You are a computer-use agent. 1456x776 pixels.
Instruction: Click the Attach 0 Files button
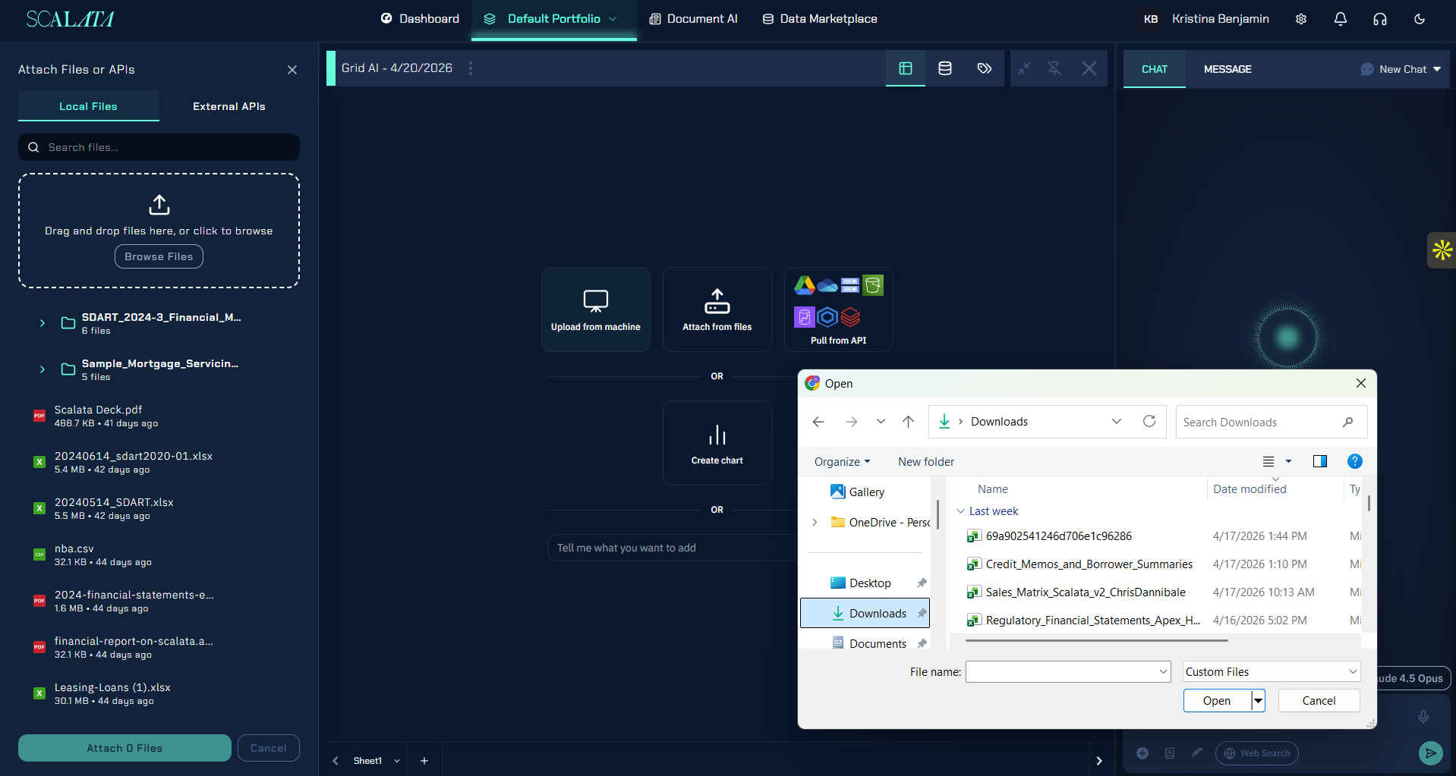(x=124, y=748)
